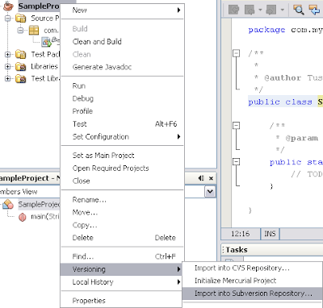Click the package keyword in editor
Screen dimensions: 323x308
[266, 30]
